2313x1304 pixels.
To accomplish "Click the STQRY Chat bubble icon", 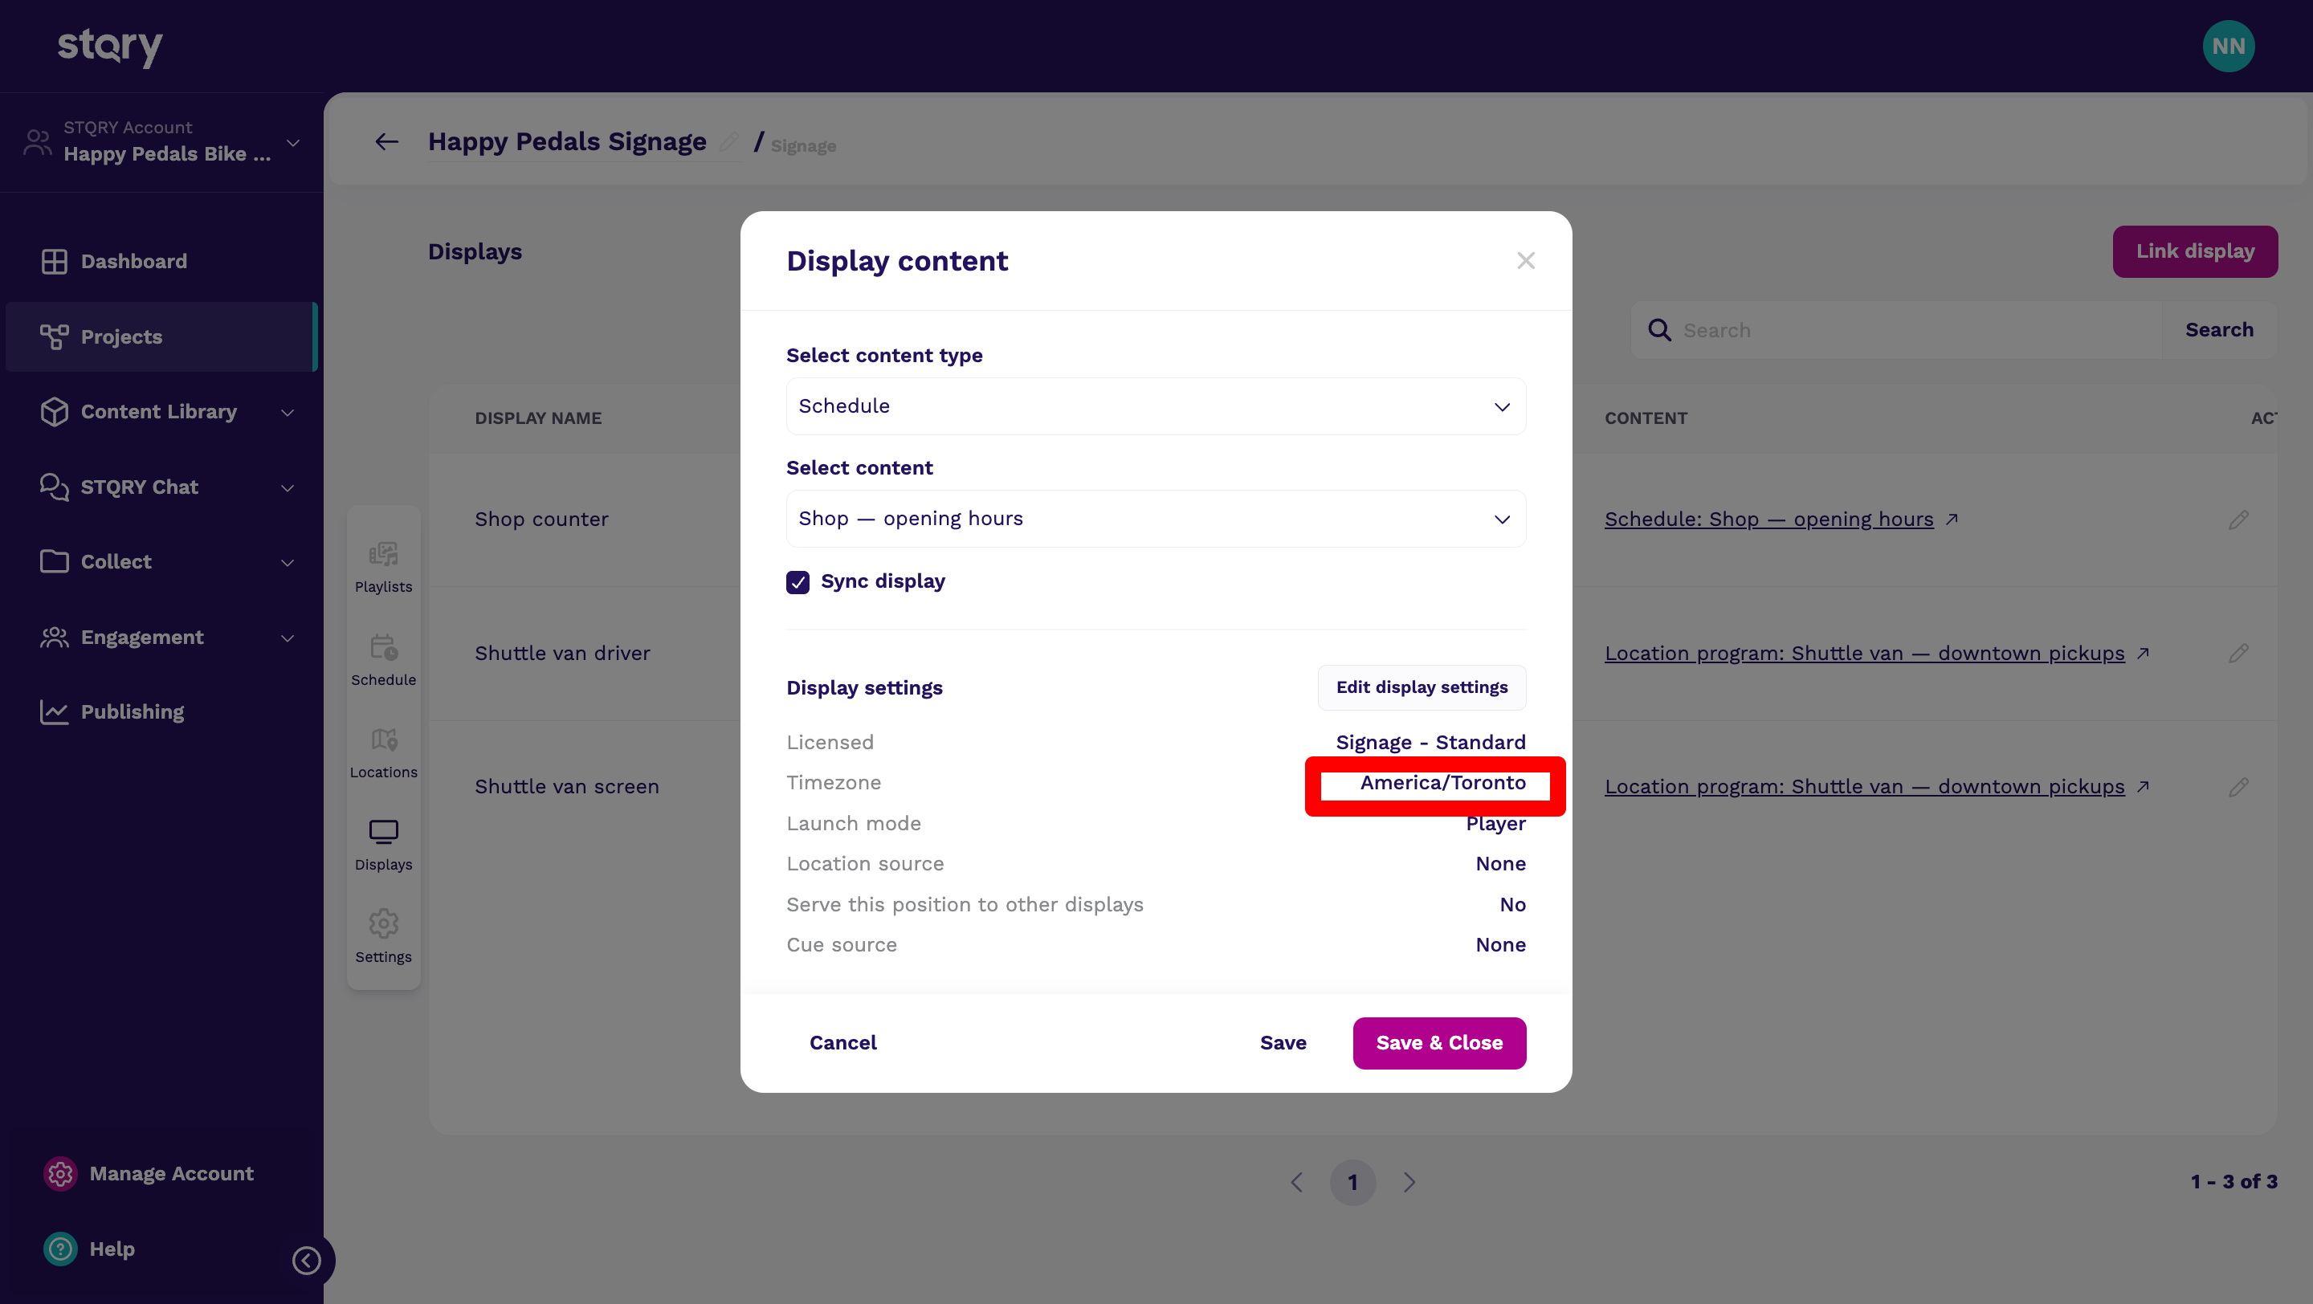I will click(54, 487).
